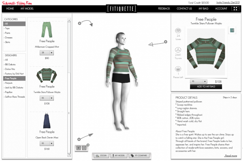The image size is (243, 161).
Task: Click the plus zoom-in button
Action: click(x=79, y=148)
